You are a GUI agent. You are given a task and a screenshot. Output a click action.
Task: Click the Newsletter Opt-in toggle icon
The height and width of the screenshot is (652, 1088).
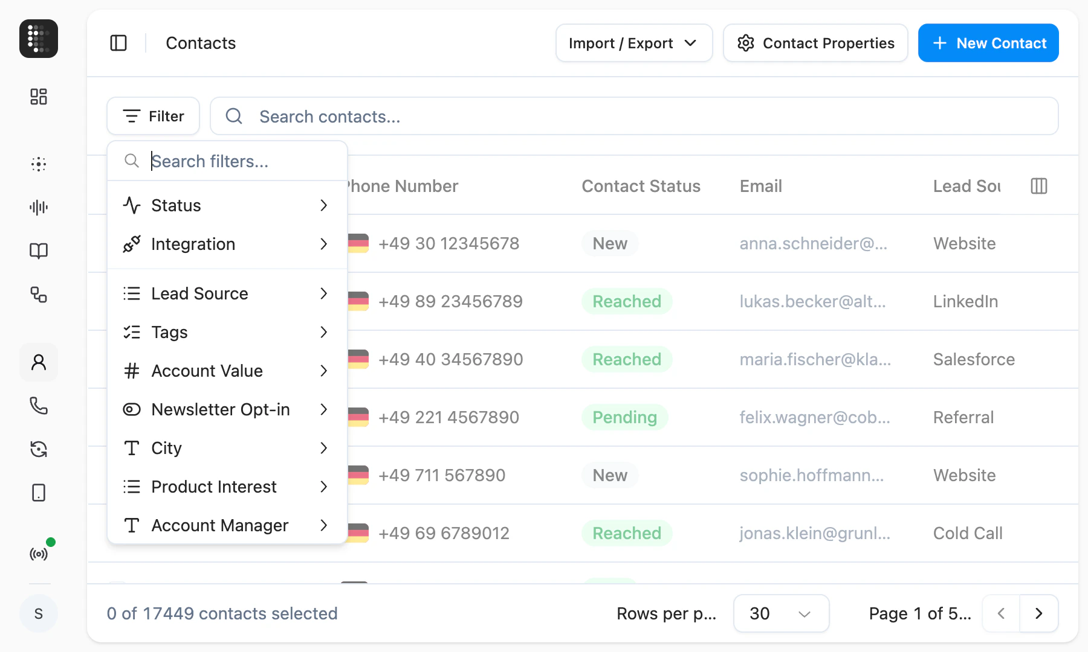click(132, 409)
